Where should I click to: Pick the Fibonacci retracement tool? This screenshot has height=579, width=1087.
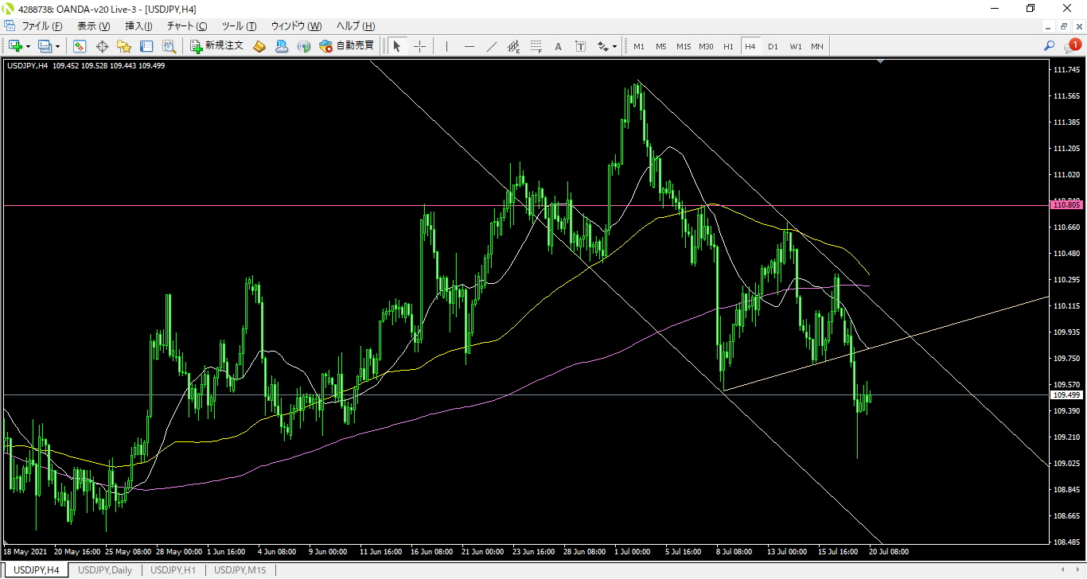pos(536,46)
